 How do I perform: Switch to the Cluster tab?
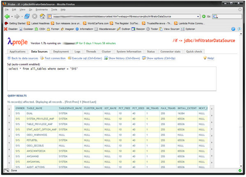tap(106, 51)
